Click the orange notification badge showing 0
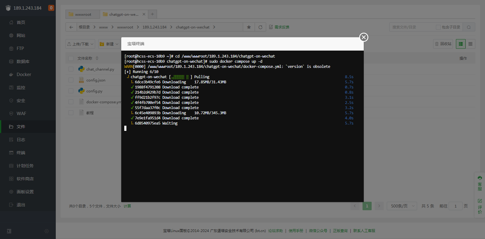This screenshot has height=239, width=485. pyautogui.click(x=51, y=8)
